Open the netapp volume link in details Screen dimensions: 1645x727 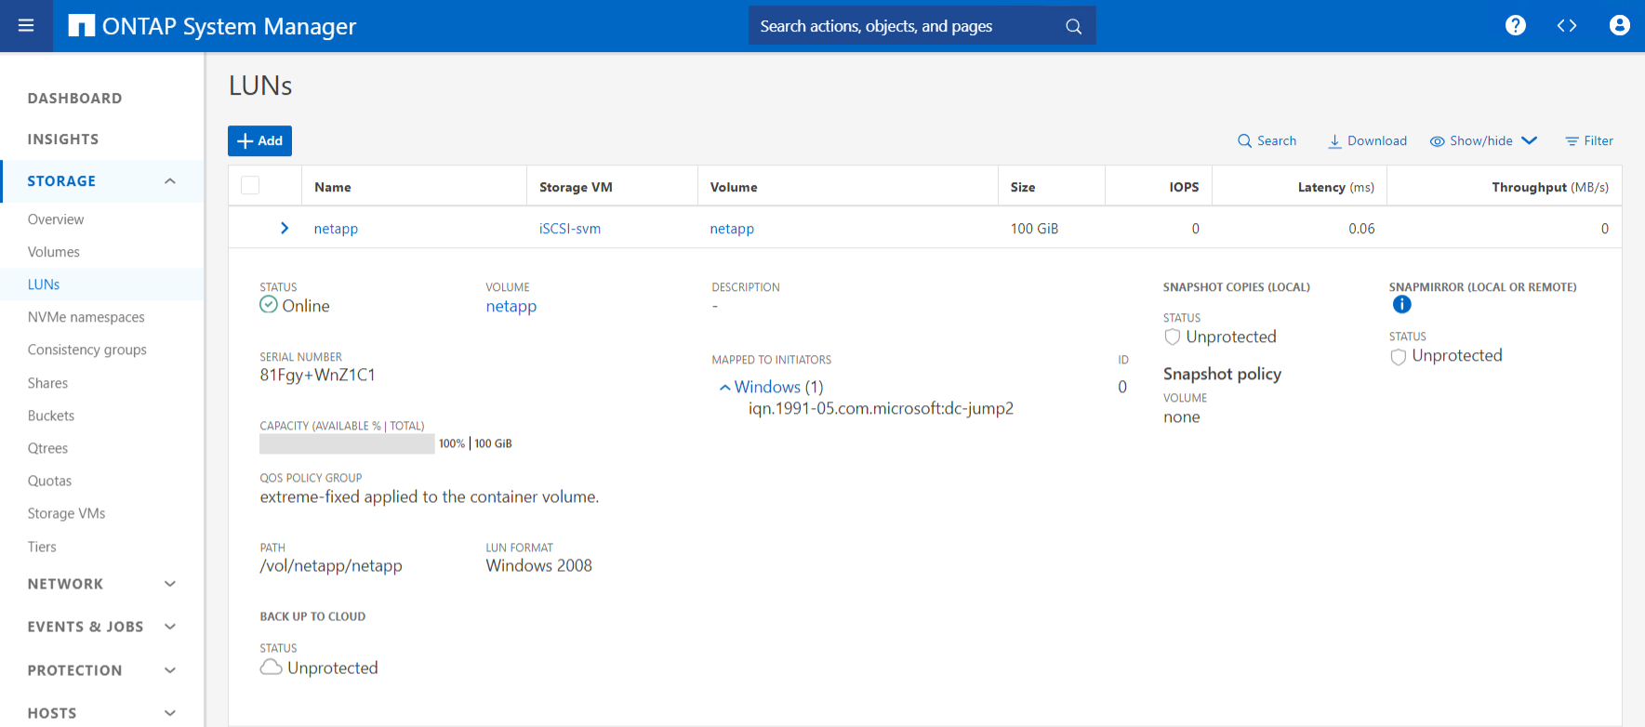point(511,307)
